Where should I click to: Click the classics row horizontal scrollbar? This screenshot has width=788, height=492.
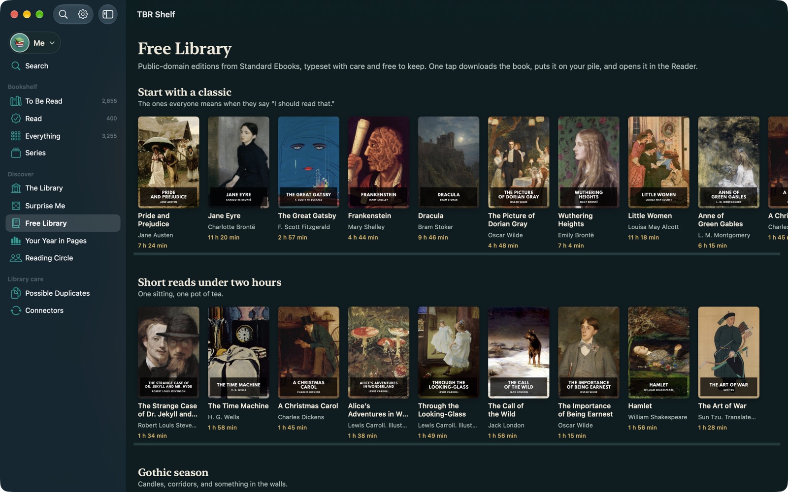457,254
